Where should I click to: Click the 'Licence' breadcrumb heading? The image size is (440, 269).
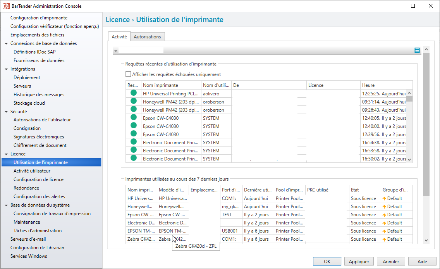118,20
